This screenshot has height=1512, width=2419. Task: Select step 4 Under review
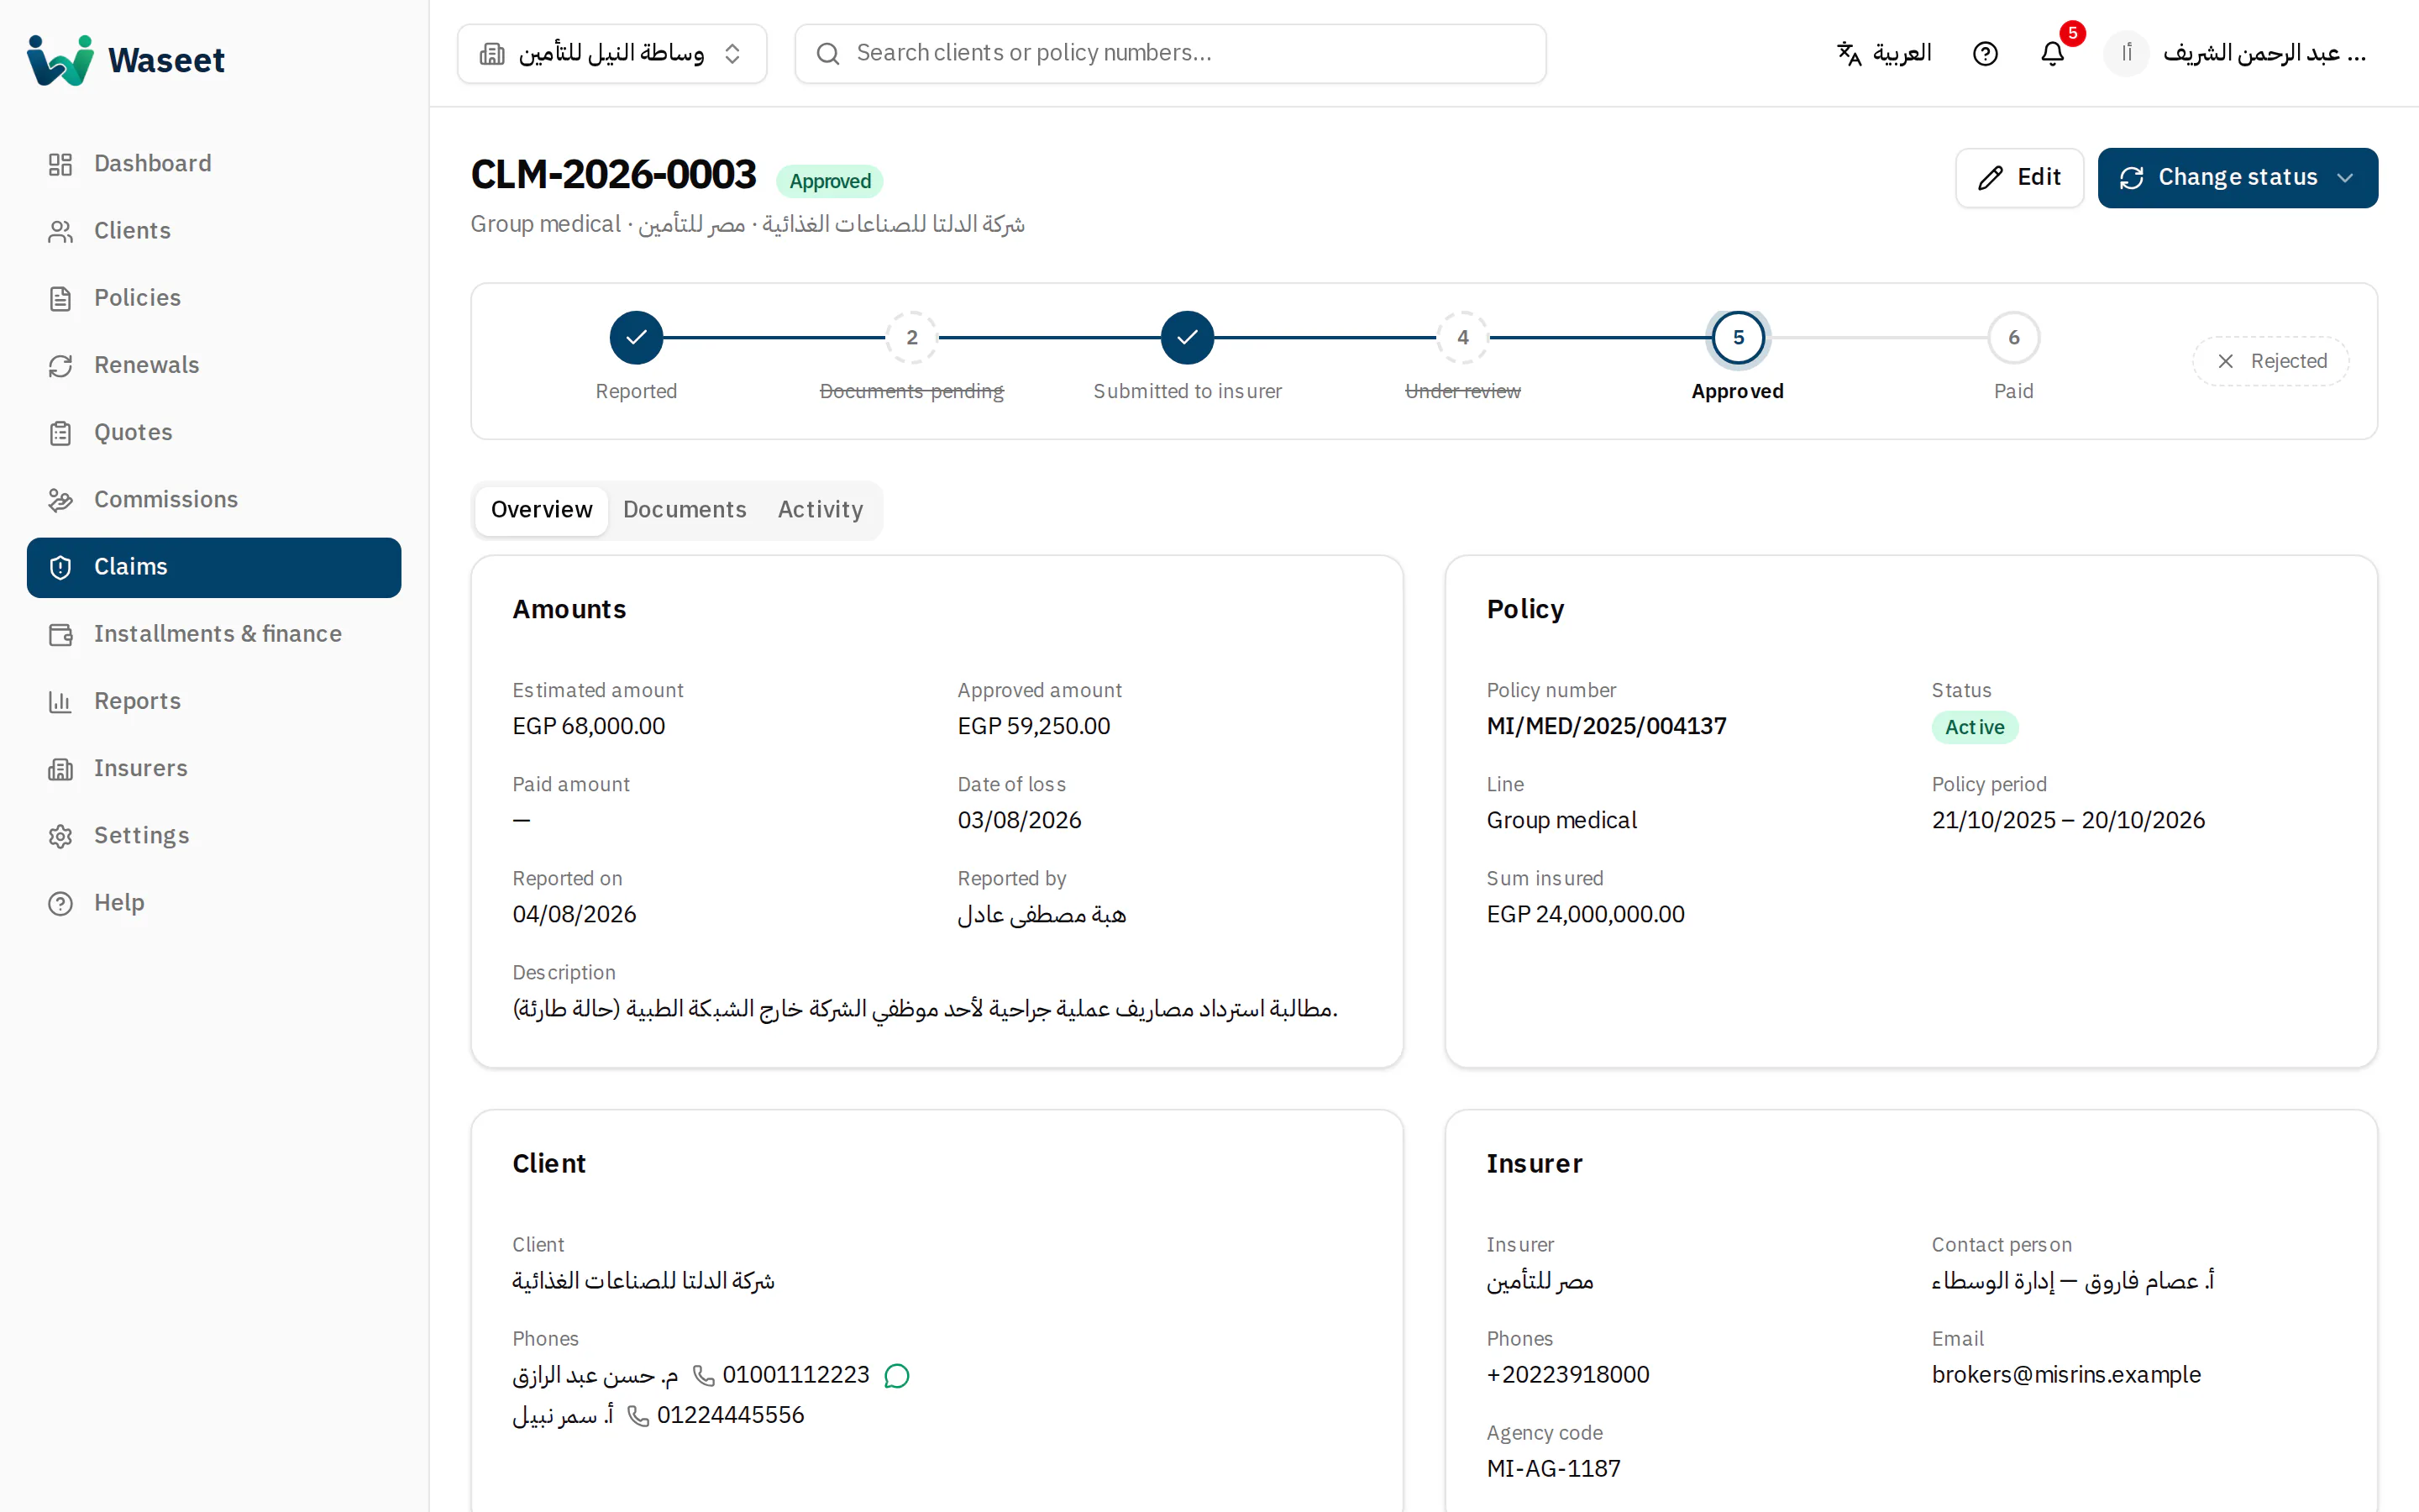click(x=1462, y=338)
